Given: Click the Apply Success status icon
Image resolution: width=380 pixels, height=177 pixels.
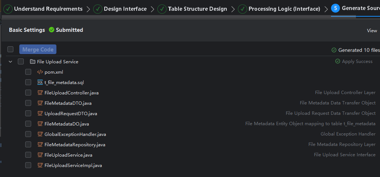Looking at the screenshot, I should pyautogui.click(x=337, y=61).
